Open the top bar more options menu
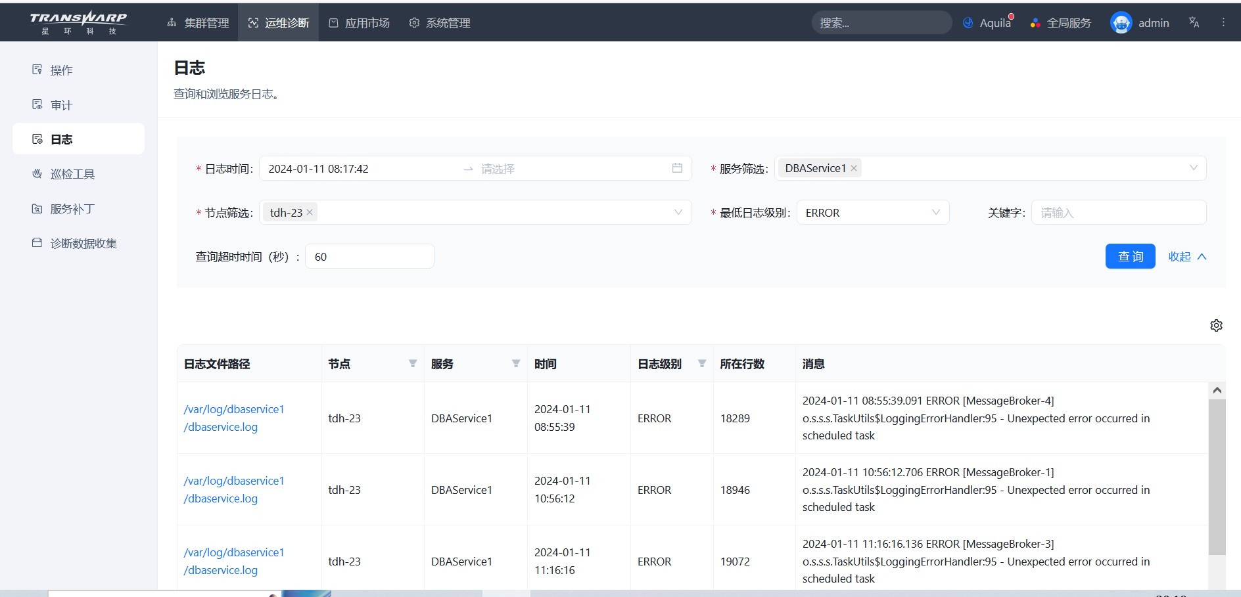This screenshot has height=597, width=1241. pyautogui.click(x=1223, y=22)
